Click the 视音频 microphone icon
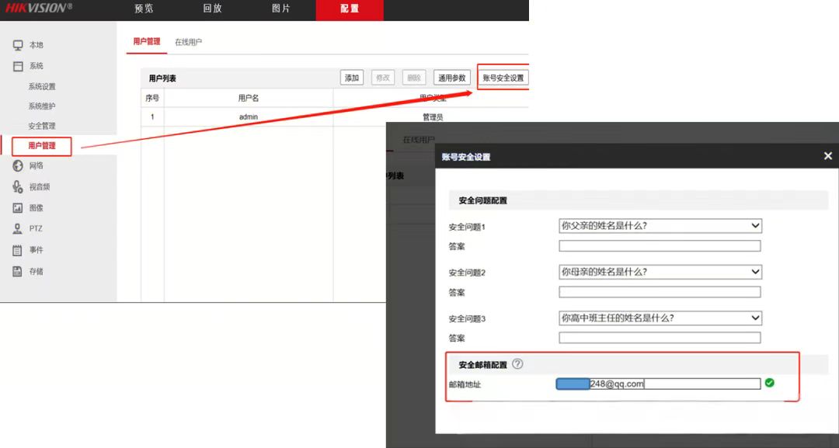Screen dimensions: 839x448 click(x=18, y=186)
